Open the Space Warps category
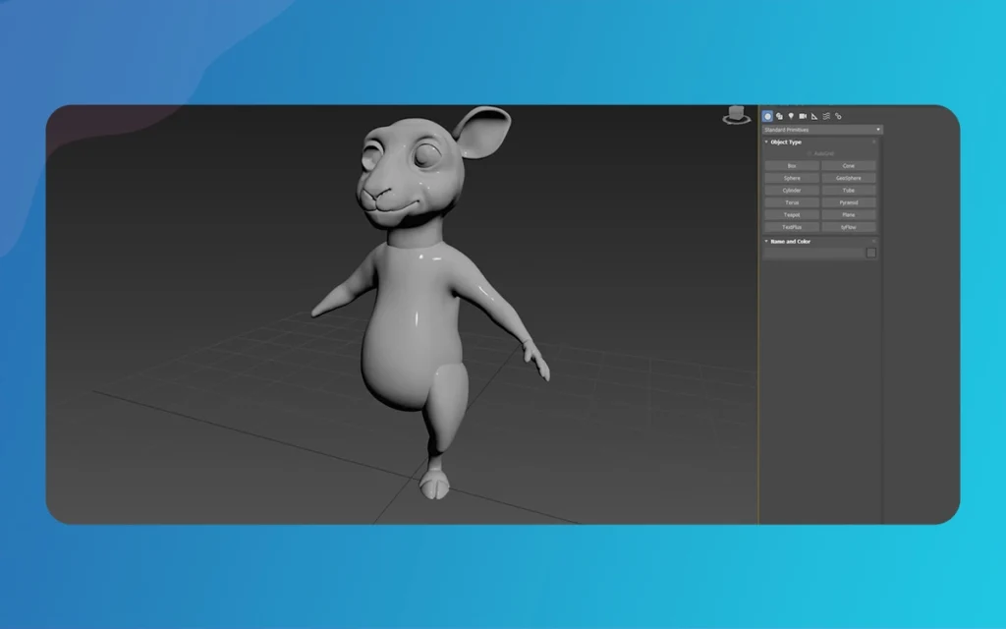 coord(825,115)
